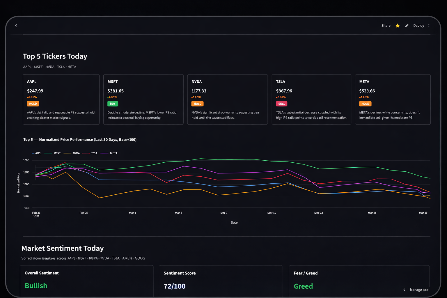Click the pencil edit icon
The width and height of the screenshot is (447, 298).
click(407, 26)
